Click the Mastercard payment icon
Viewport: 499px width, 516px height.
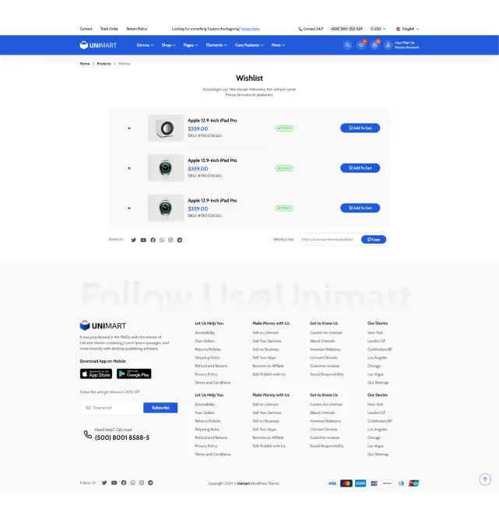click(346, 483)
